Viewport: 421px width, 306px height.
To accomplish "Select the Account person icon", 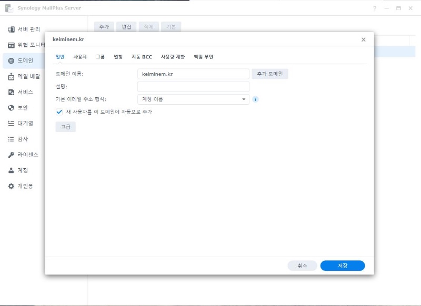I will pos(11,170).
